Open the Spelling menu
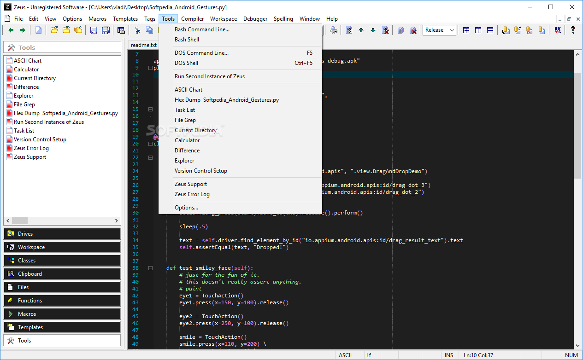Viewport: 583px width, 360px height. [x=283, y=19]
